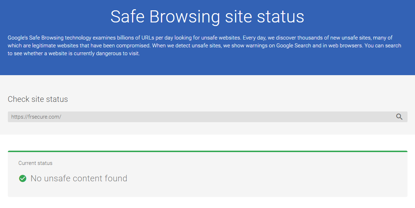The image size is (415, 208).
Task: Click the word "URLs" in the description
Action: point(147,38)
